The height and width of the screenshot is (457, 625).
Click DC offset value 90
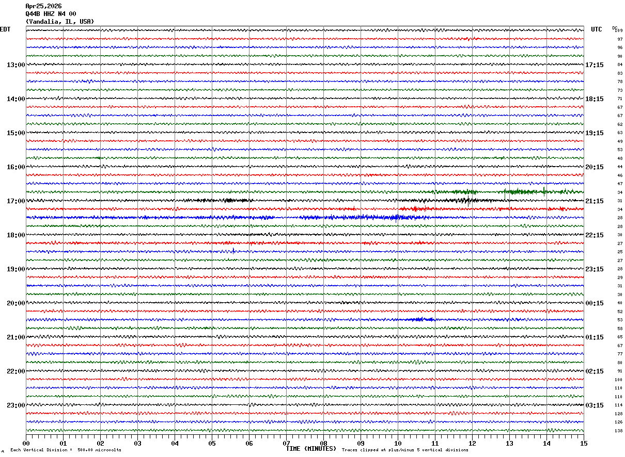tap(620, 56)
